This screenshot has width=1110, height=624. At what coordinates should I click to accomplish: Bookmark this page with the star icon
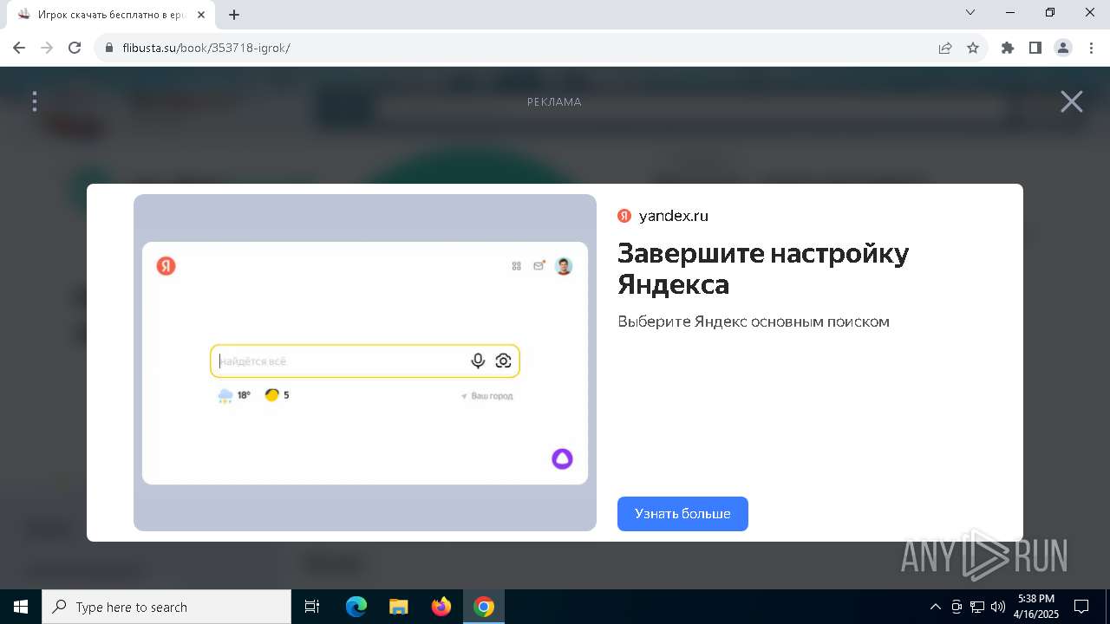pyautogui.click(x=973, y=48)
